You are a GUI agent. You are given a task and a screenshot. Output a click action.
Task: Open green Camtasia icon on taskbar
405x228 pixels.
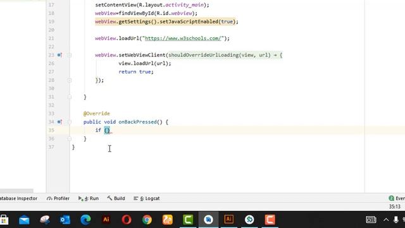point(188,220)
